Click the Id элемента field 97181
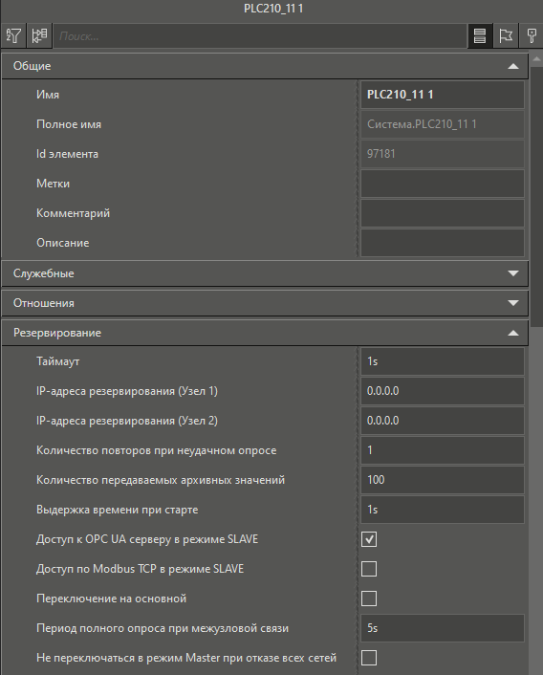This screenshot has height=675, width=543. coord(443,154)
